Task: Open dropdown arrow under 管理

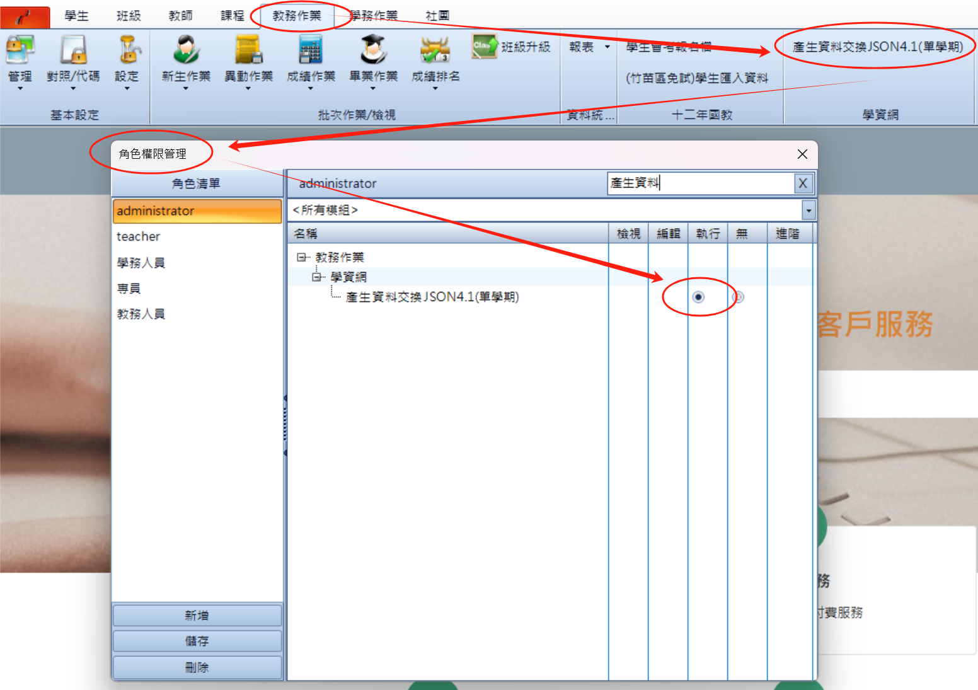Action: pyautogui.click(x=20, y=88)
